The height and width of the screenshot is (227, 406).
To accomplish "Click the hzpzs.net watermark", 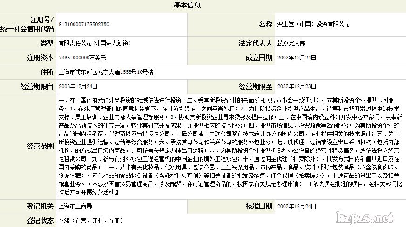I will tap(367, 217).
